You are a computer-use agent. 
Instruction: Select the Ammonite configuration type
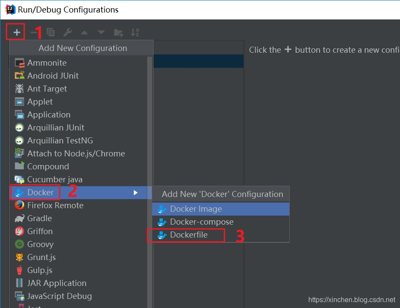pyautogui.click(x=78, y=63)
